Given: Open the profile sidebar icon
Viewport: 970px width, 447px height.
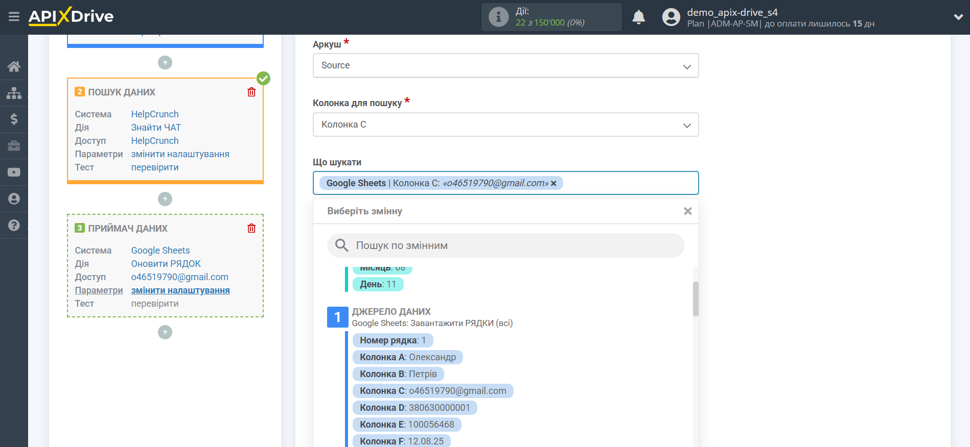Looking at the screenshot, I should (14, 198).
